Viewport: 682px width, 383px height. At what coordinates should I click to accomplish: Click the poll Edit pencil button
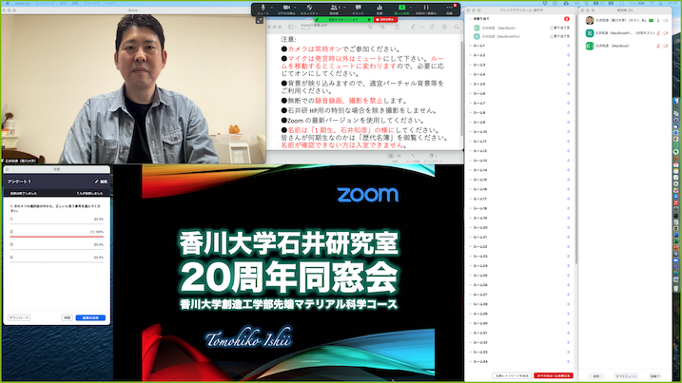[101, 182]
